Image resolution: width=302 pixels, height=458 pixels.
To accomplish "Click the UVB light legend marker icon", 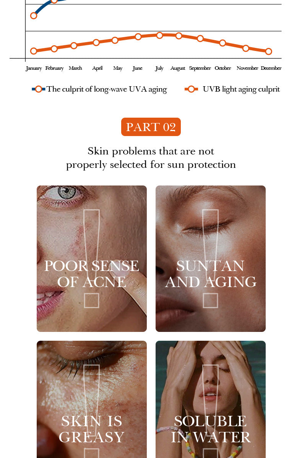I will tap(192, 89).
